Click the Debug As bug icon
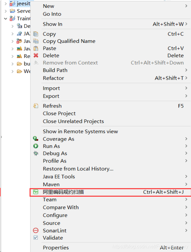191x252 pixels. [36, 153]
